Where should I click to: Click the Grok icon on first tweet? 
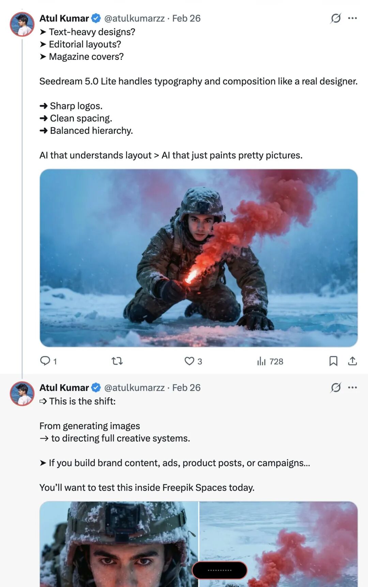pyautogui.click(x=336, y=18)
